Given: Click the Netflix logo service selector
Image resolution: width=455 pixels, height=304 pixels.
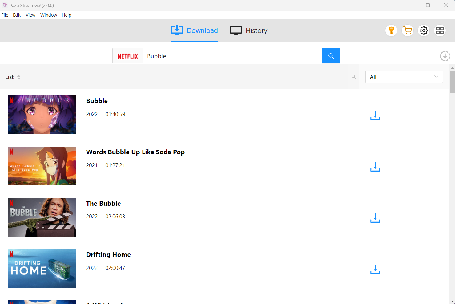Looking at the screenshot, I should pos(128,56).
